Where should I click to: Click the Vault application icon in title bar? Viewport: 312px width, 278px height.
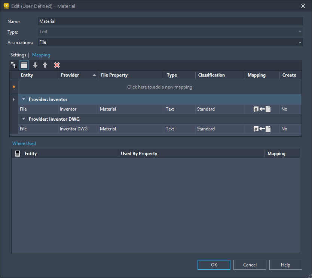coord(6,6)
